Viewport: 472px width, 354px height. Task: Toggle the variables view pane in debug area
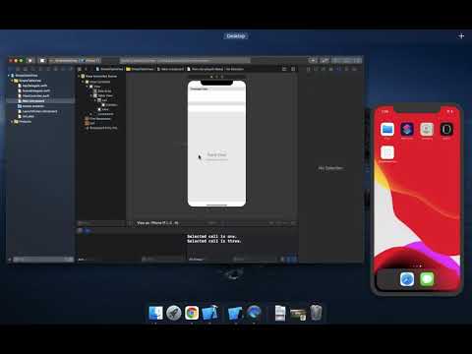(289, 260)
